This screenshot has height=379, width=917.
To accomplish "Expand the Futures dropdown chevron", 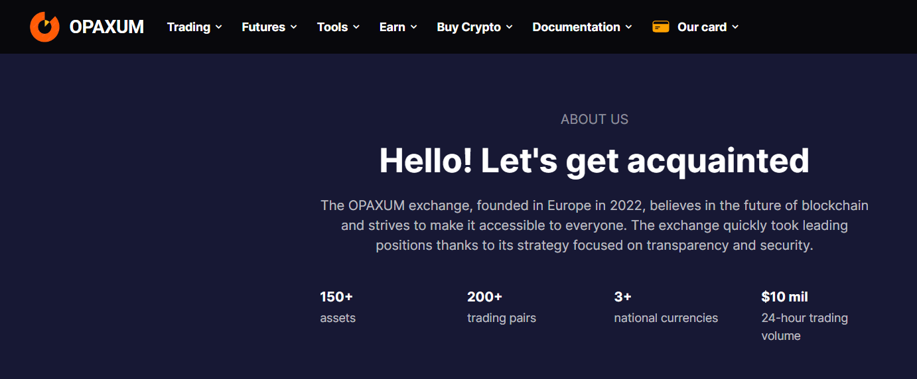I will tap(294, 27).
